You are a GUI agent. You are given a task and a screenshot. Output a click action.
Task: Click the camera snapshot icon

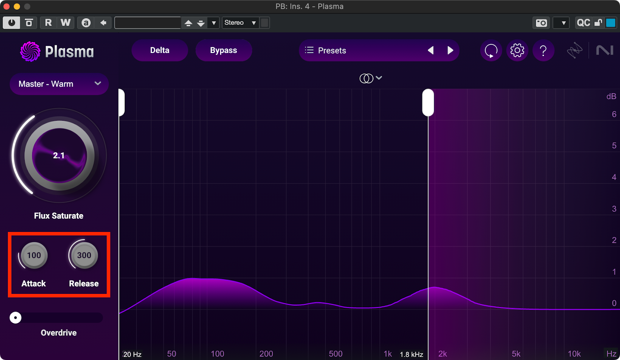tap(541, 23)
